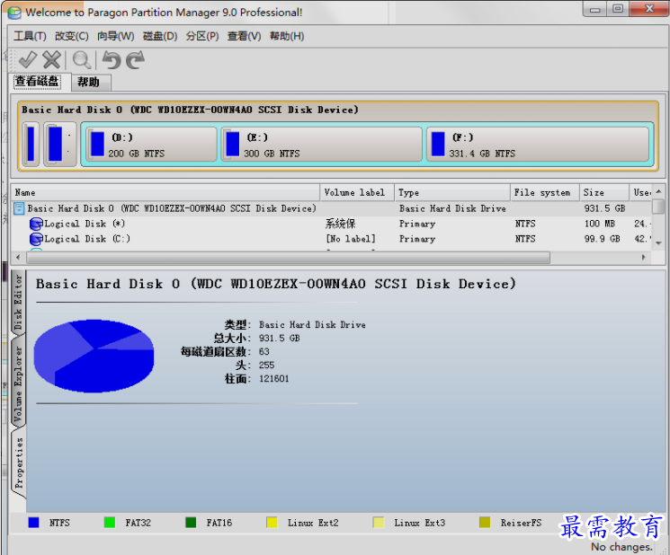670x555 pixels.
Task: Open the Disk Editor side tab
Action: tap(18, 302)
